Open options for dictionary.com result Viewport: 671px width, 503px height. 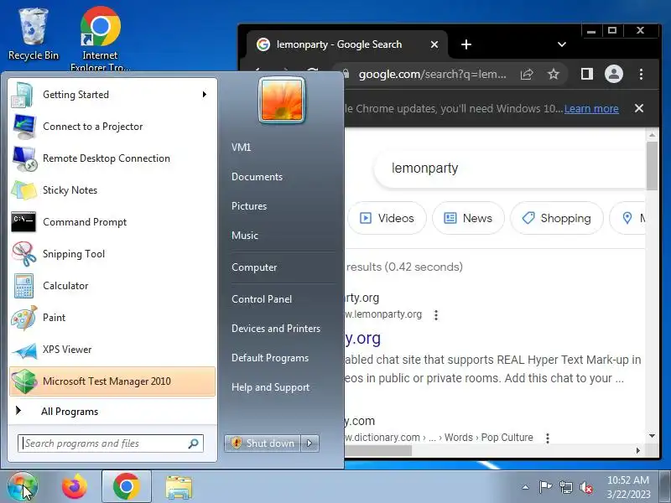[548, 438]
